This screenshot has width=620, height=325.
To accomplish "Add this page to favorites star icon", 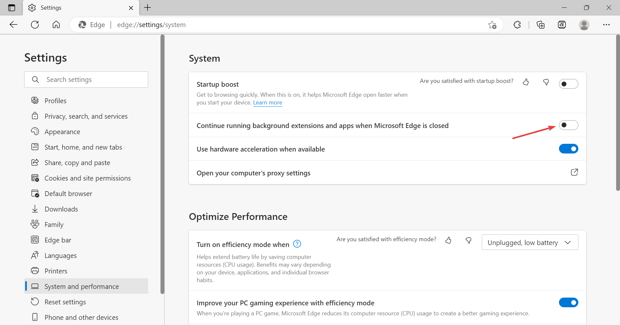I will [492, 25].
